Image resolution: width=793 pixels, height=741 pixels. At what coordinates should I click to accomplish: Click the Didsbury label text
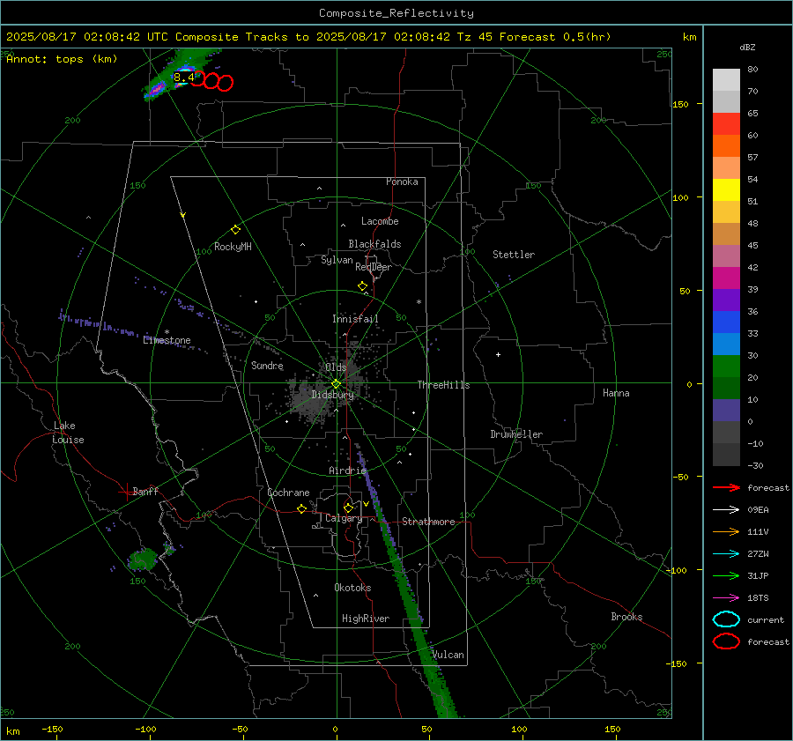tap(333, 395)
